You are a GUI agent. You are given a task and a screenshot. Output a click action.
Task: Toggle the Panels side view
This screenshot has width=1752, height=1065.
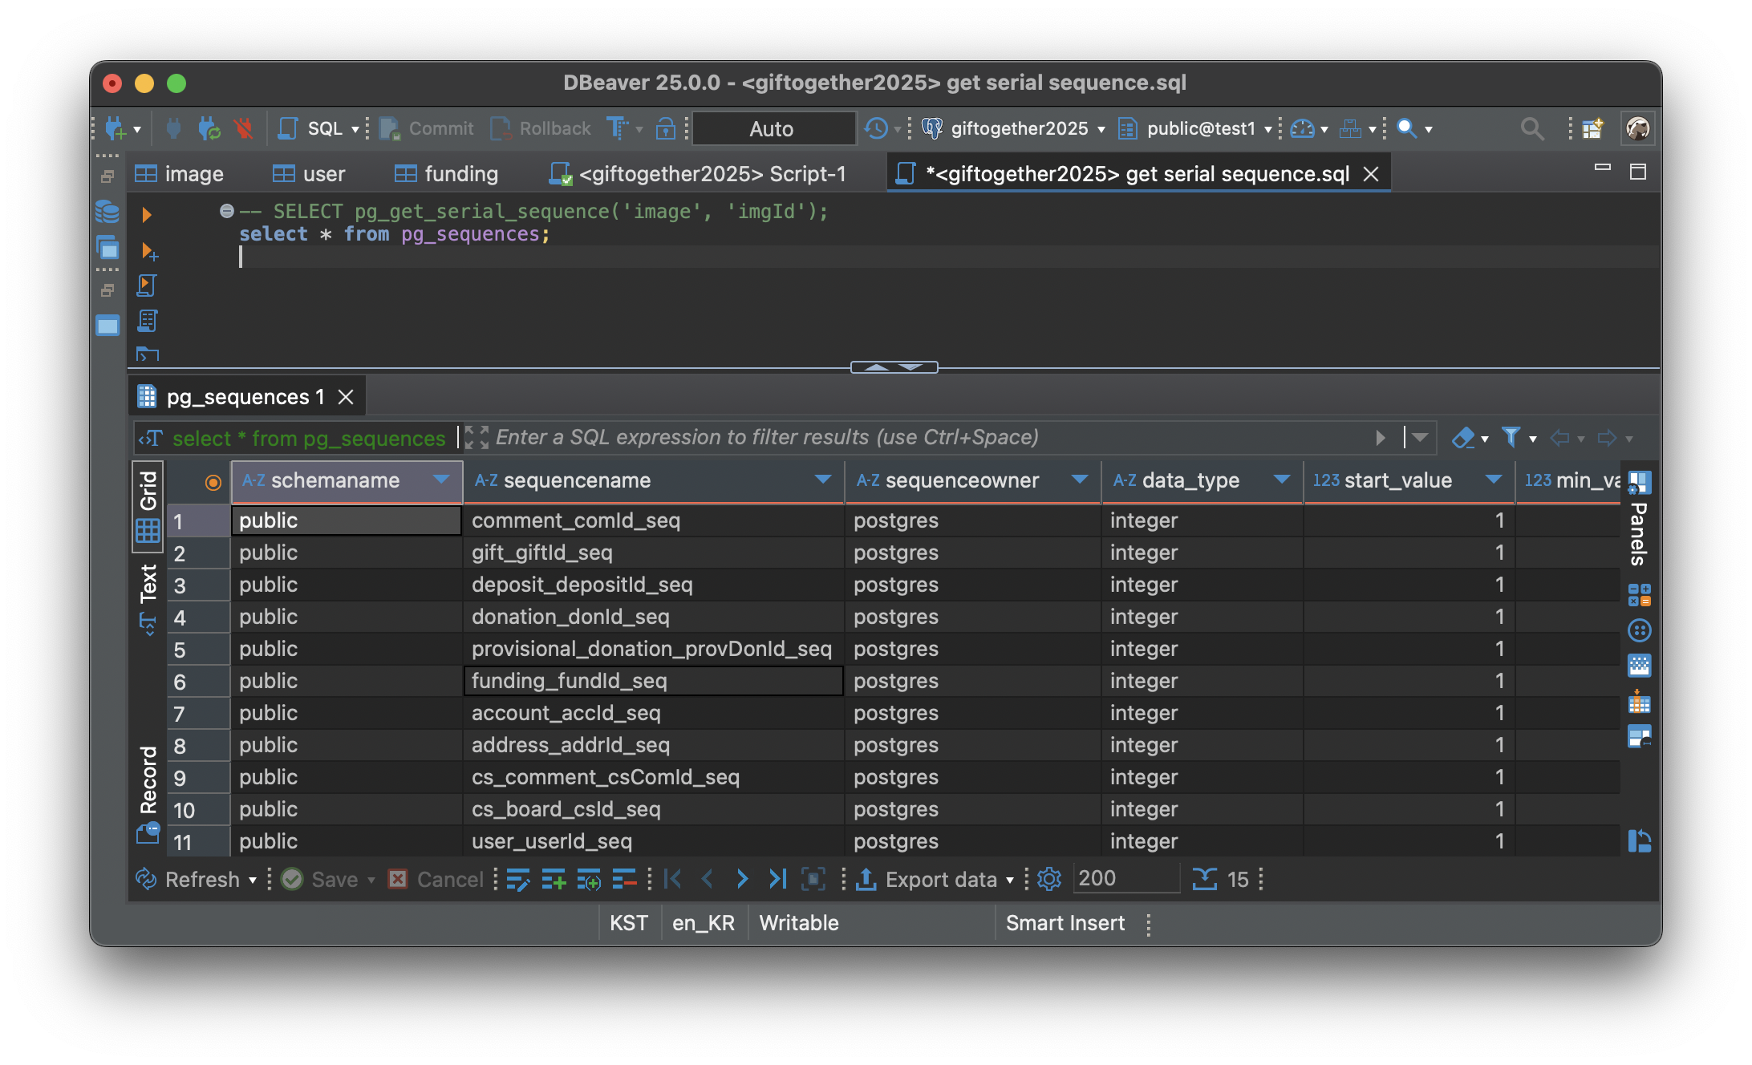pos(1639,520)
